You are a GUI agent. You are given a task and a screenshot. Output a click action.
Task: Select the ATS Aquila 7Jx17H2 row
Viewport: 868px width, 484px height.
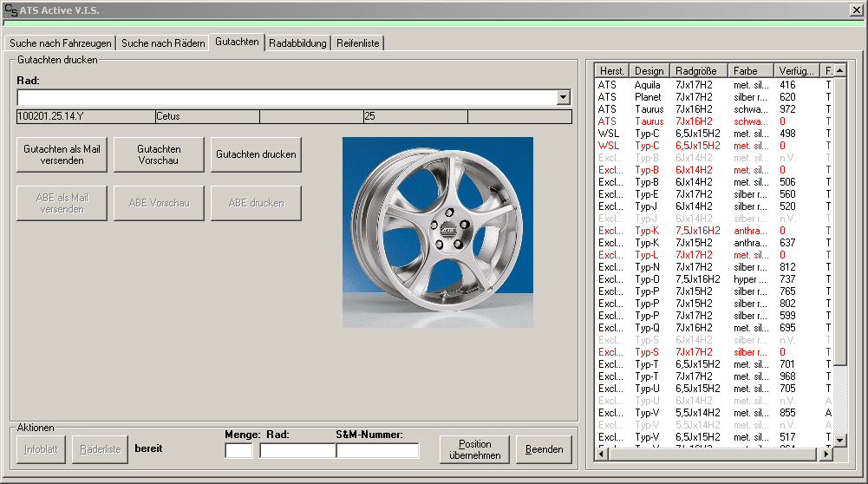(715, 85)
